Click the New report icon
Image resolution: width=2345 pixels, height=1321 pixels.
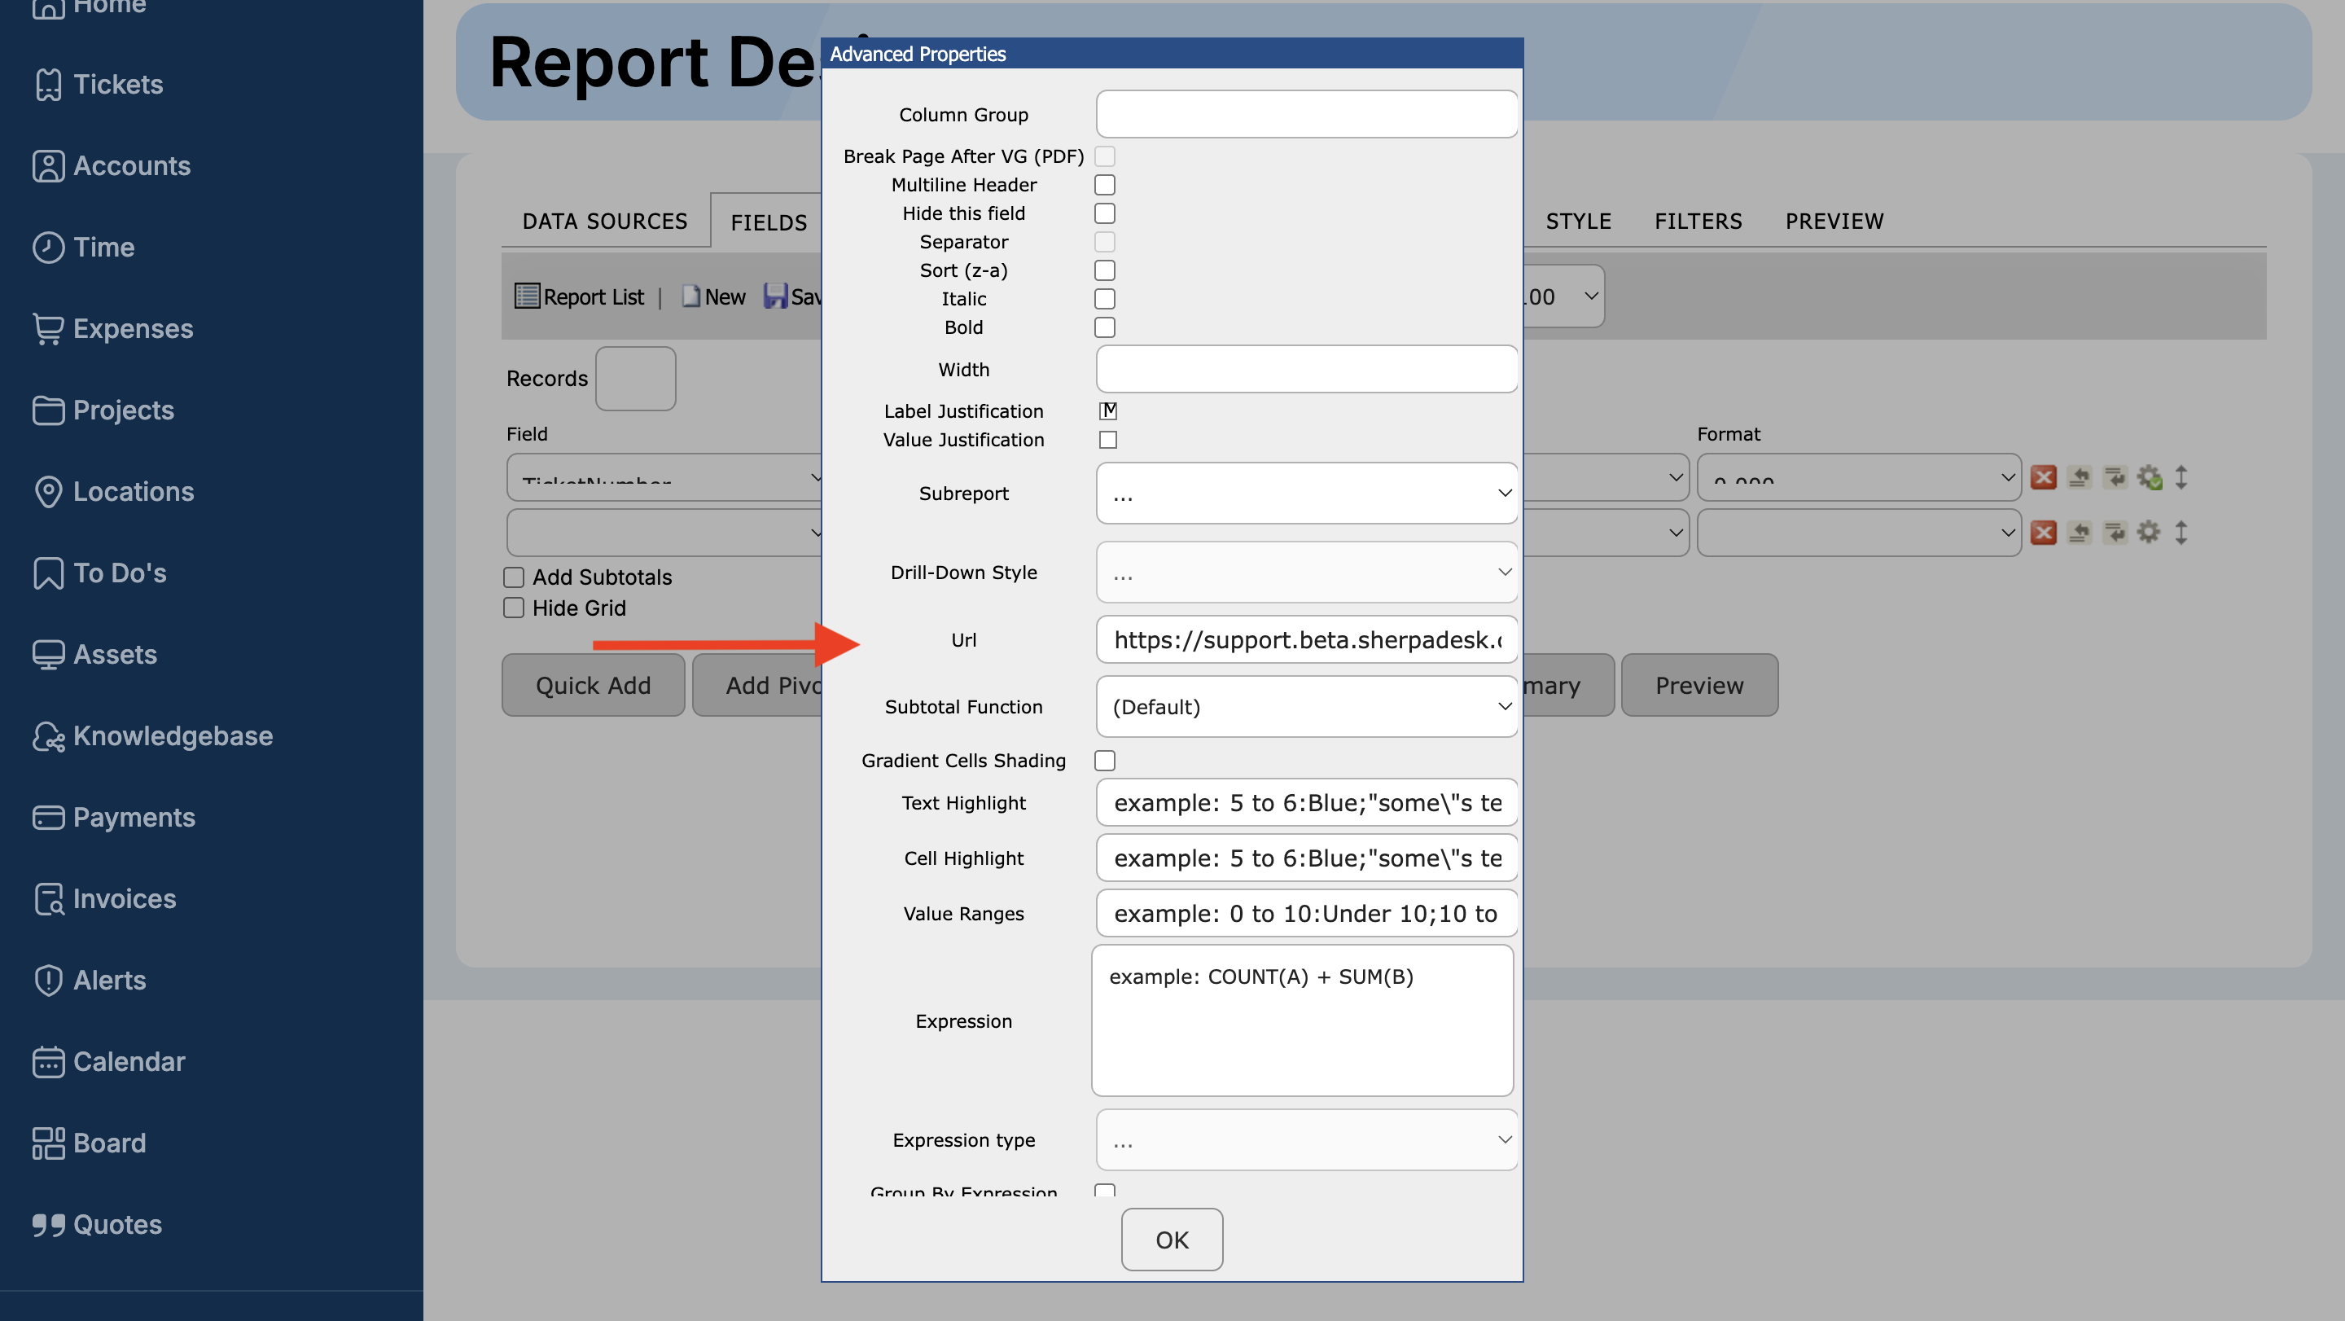point(691,296)
